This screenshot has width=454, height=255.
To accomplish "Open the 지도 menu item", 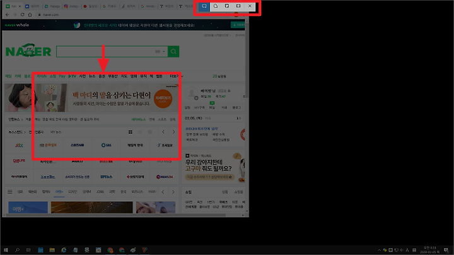I will coord(124,76).
